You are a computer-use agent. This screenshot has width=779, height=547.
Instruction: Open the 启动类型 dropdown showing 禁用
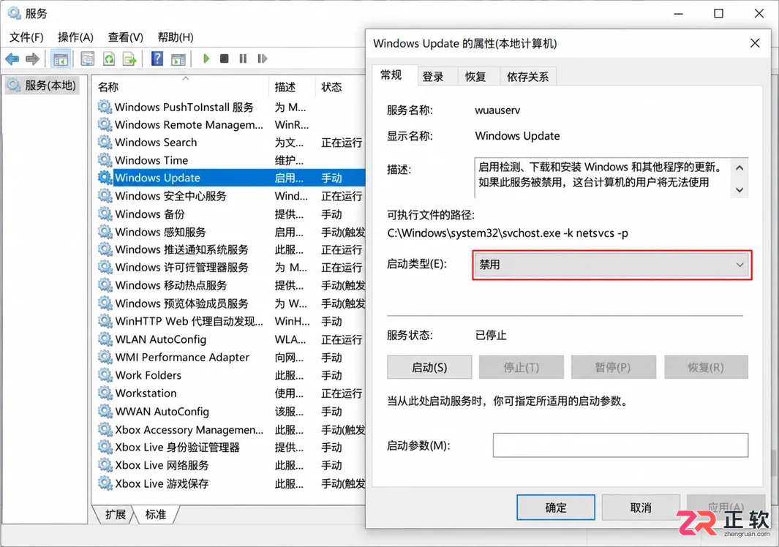[x=611, y=265]
